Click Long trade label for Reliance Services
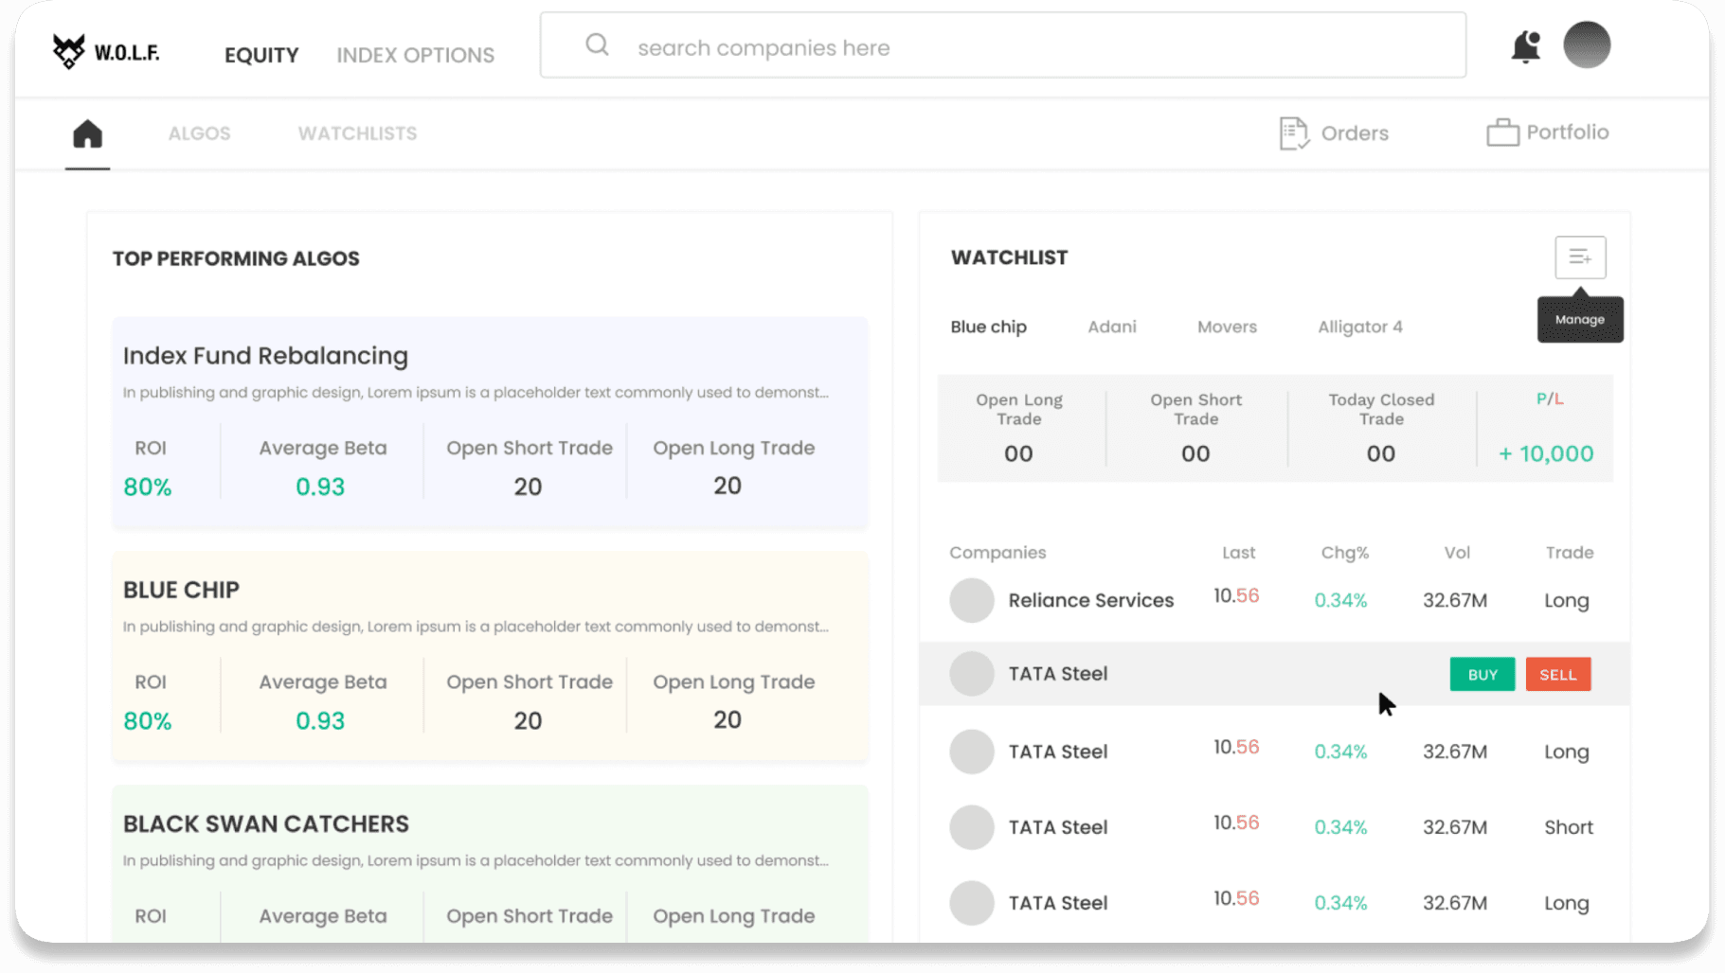This screenshot has height=973, width=1725. point(1567,600)
